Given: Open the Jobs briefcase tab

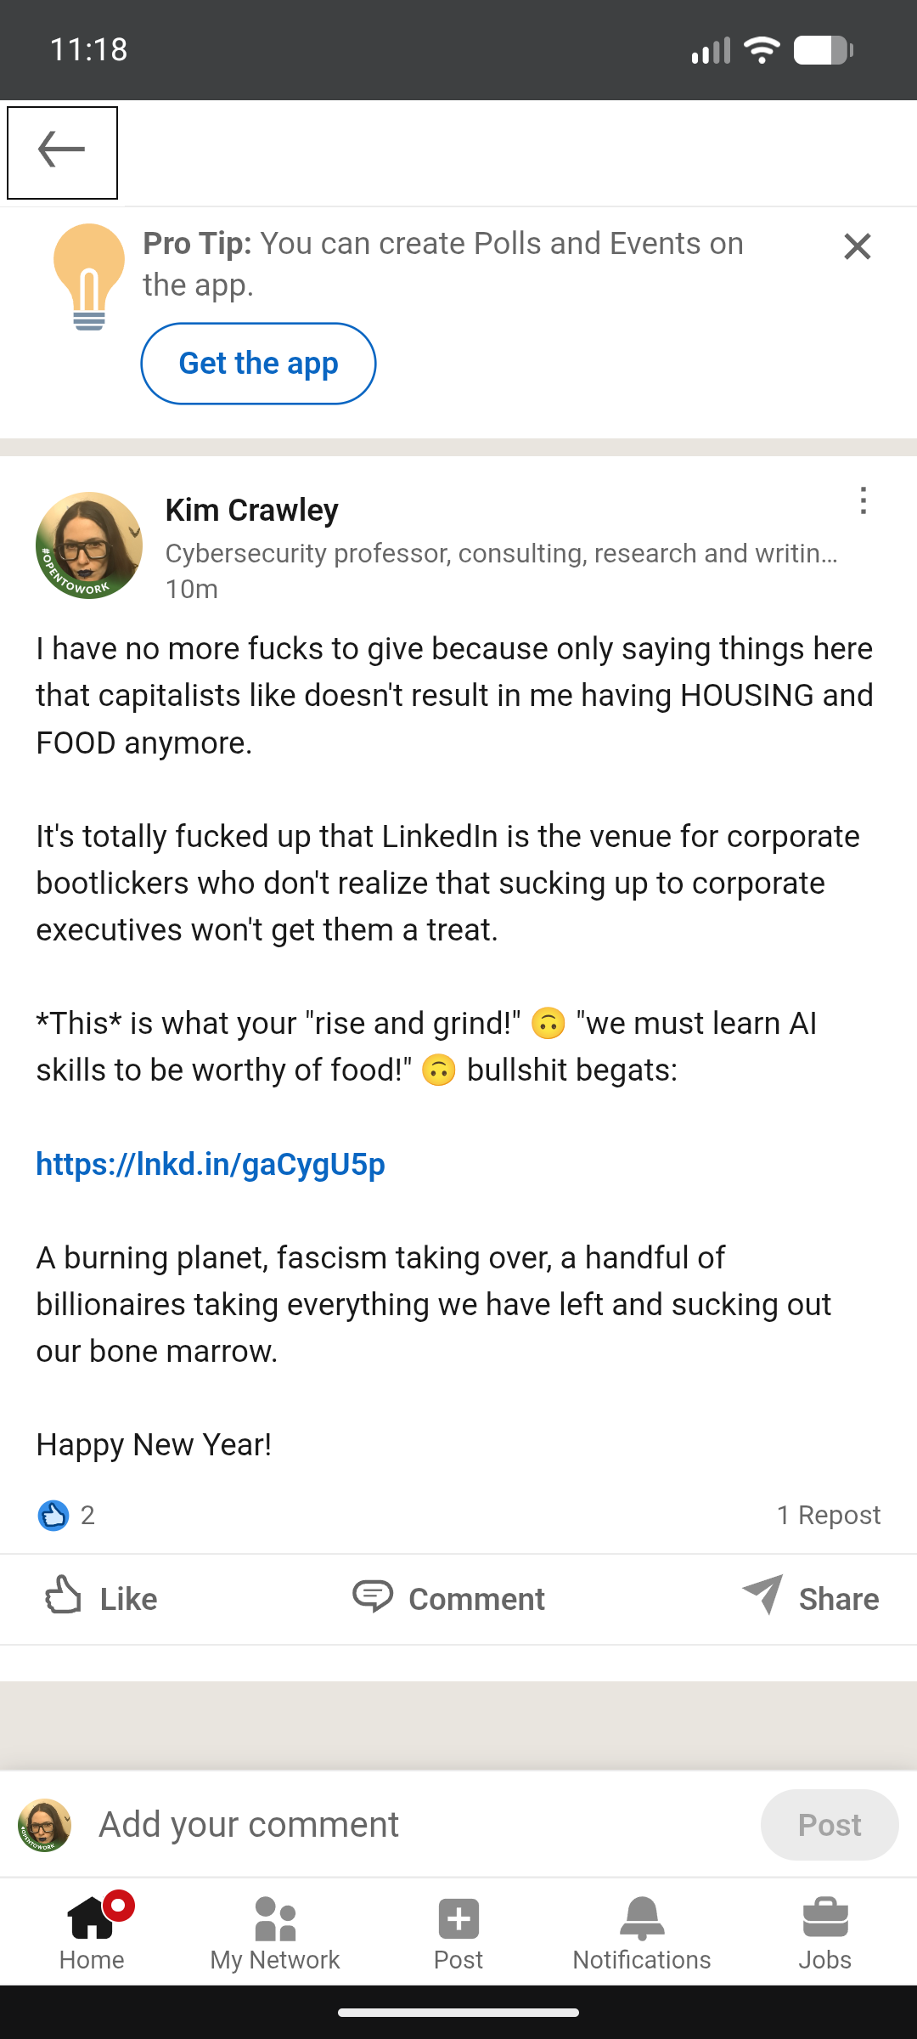Looking at the screenshot, I should 824,1933.
